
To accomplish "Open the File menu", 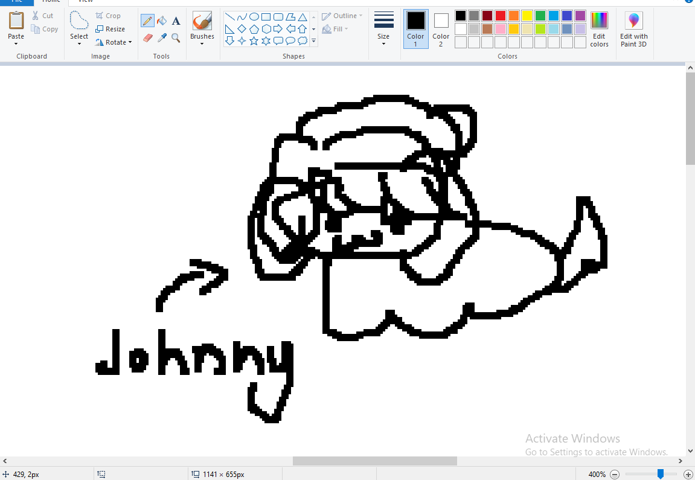I will 16,2.
